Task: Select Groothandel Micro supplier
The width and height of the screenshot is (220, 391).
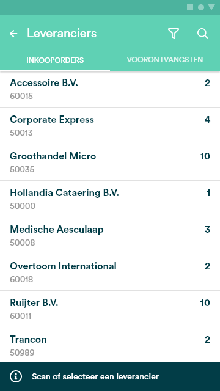Action: (x=110, y=163)
